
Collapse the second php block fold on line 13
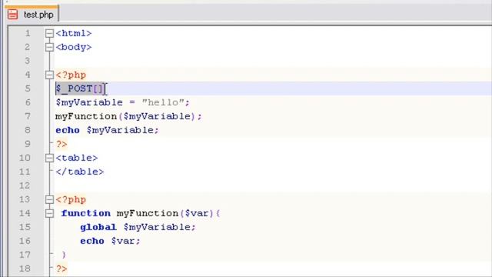tap(49, 199)
